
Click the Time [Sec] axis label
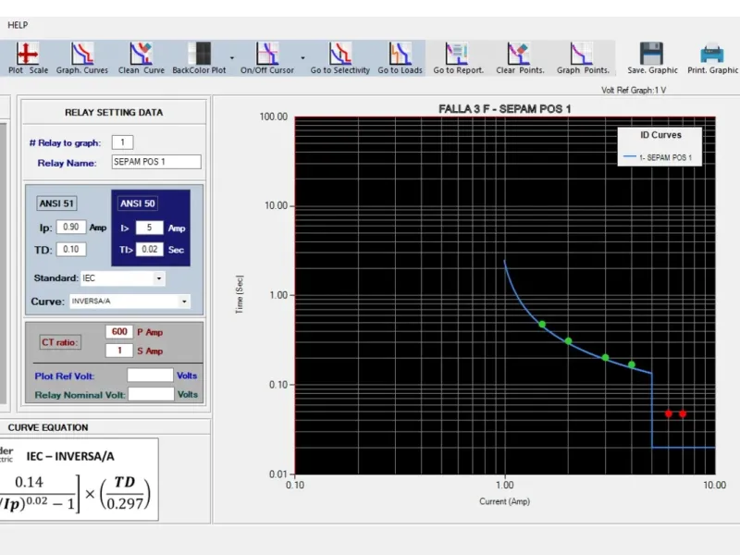240,294
